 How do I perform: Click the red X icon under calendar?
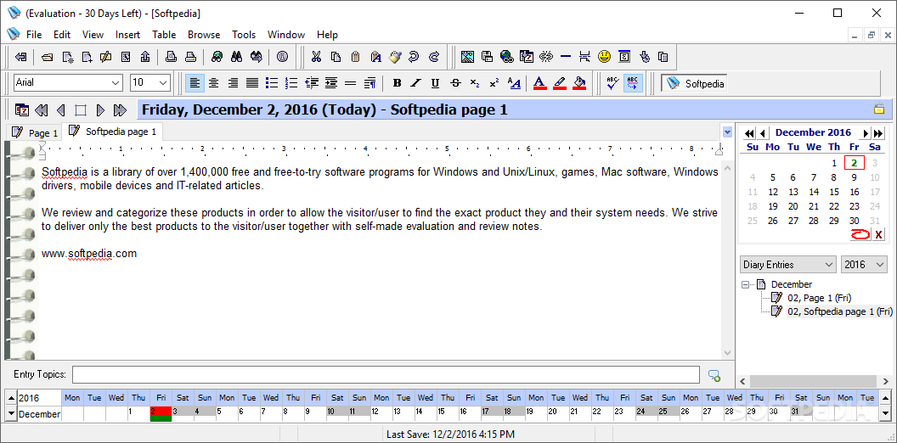tap(878, 233)
